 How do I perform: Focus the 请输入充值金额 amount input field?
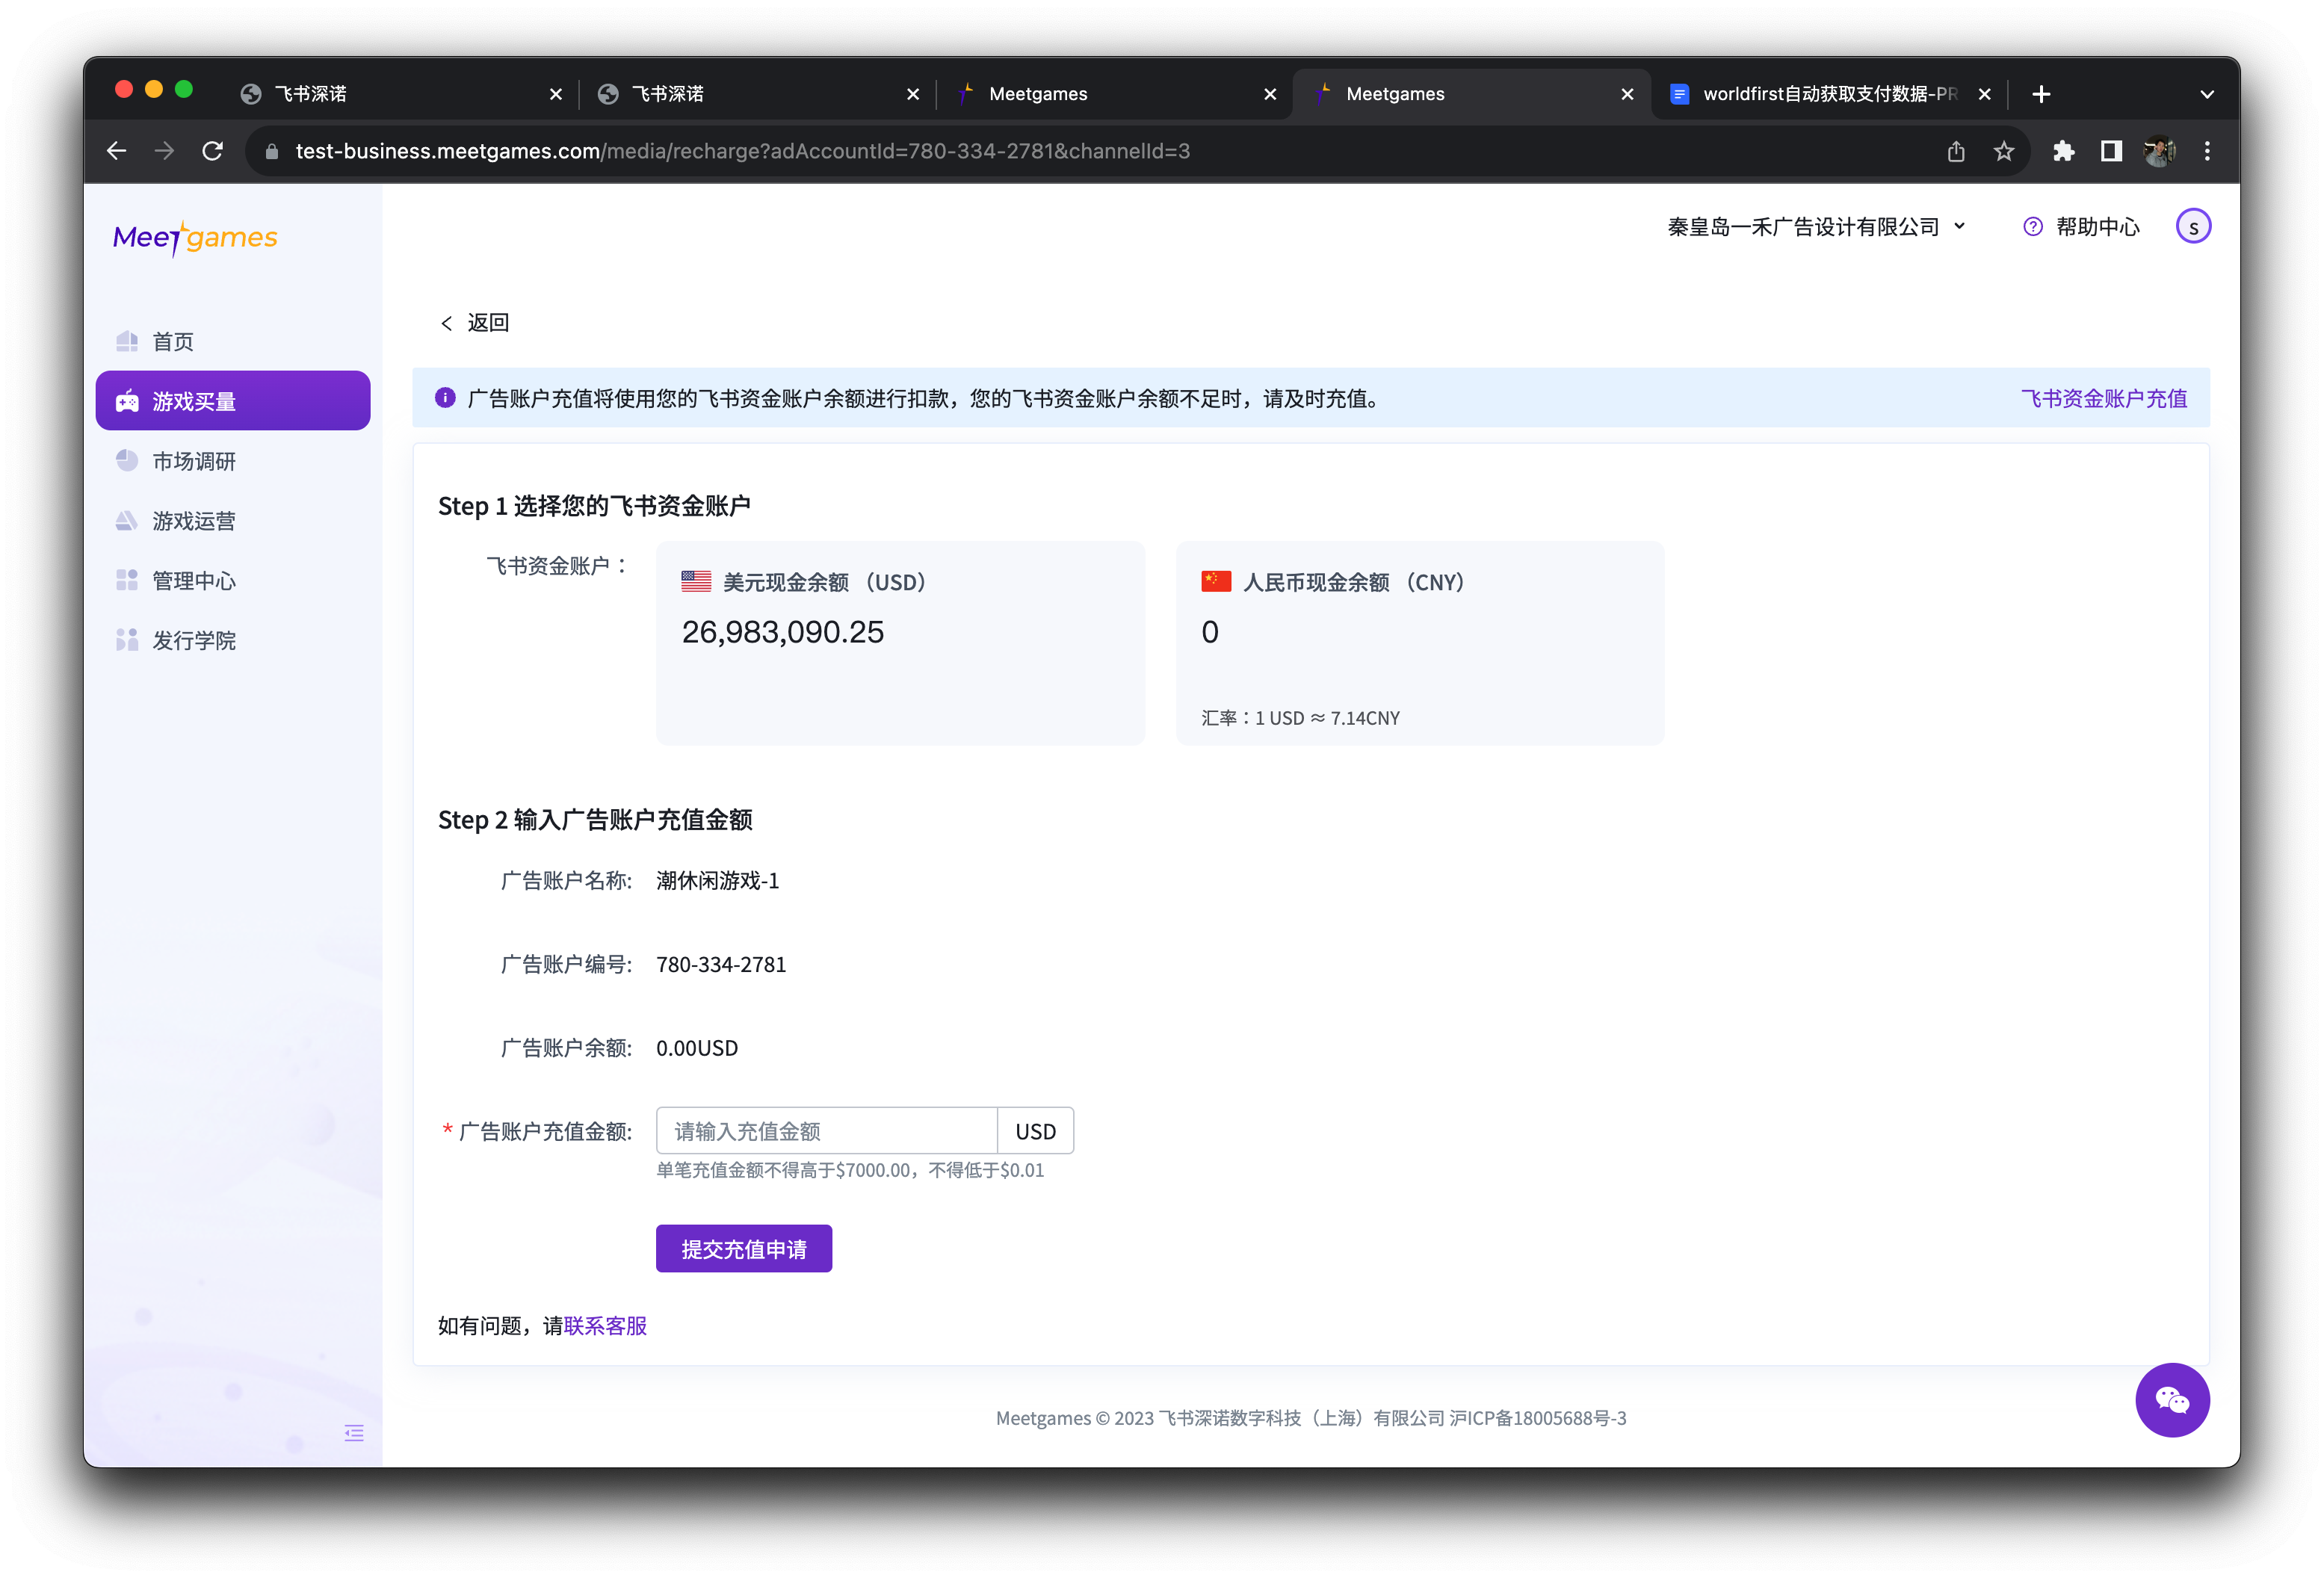(826, 1131)
